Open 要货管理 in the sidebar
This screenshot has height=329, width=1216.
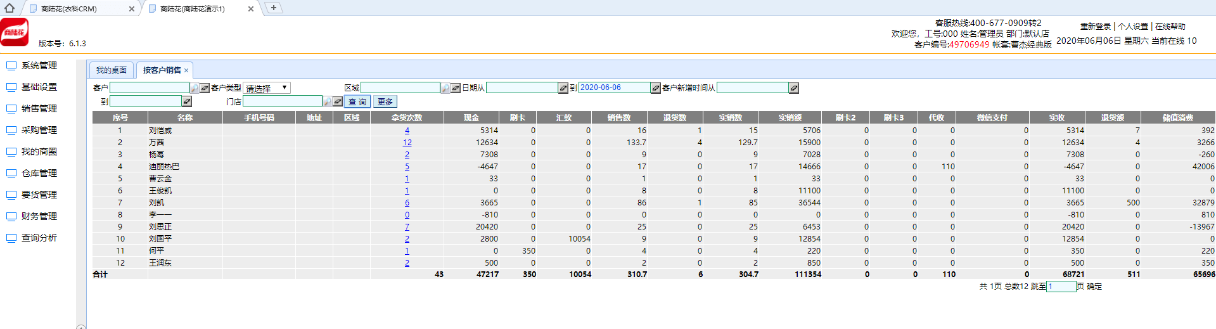click(x=39, y=195)
